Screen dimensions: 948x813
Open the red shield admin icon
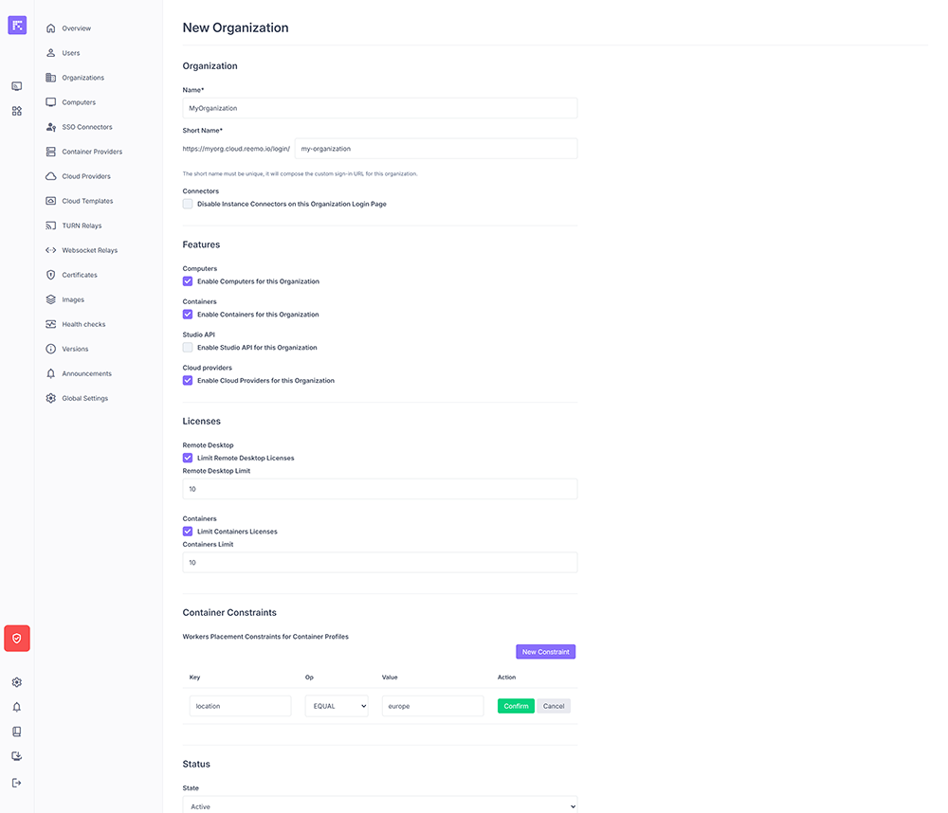pyautogui.click(x=17, y=639)
